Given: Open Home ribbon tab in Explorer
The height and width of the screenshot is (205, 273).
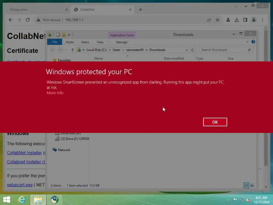Looking at the screenshot, I should coord(70,42).
